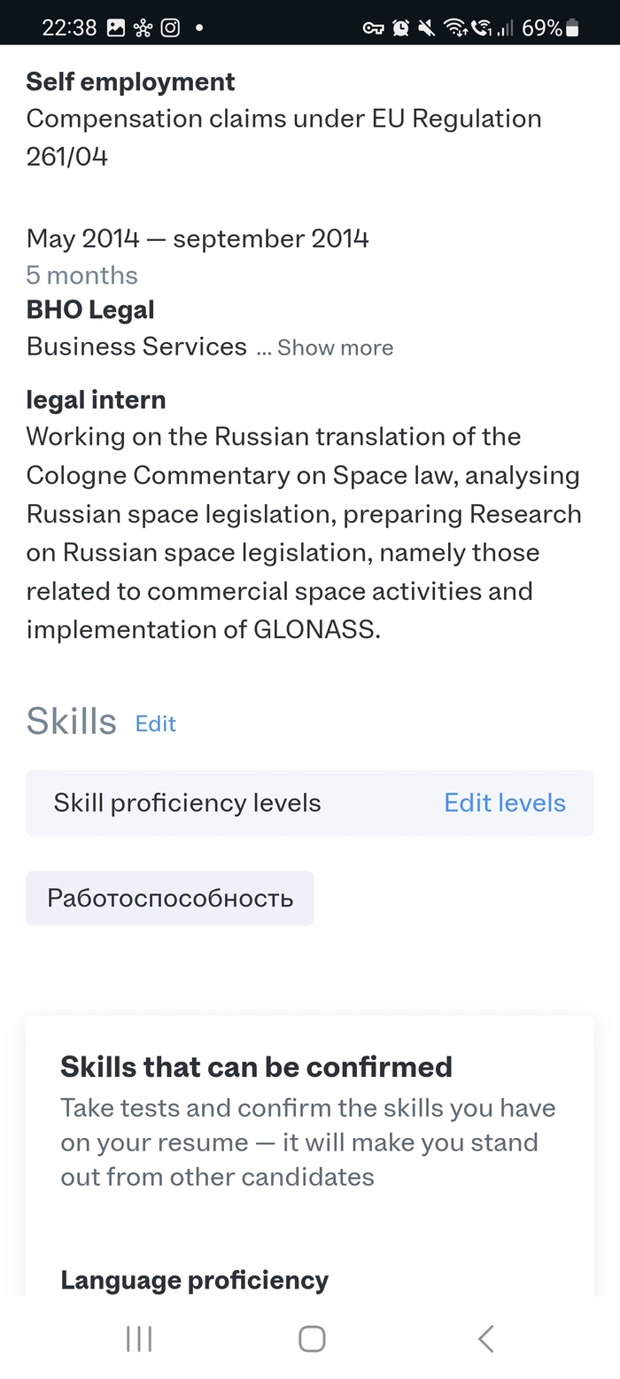Image resolution: width=620 pixels, height=1379 pixels.
Task: Open Edit levels for skill proficiency
Action: 505,803
